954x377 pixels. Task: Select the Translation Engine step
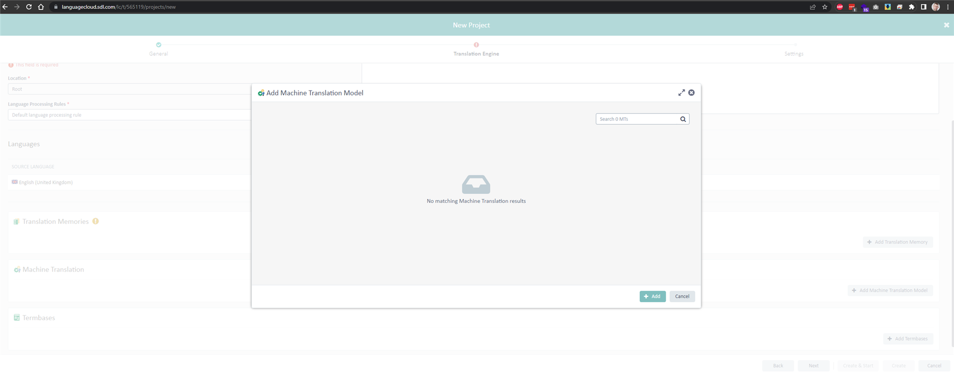point(476,49)
